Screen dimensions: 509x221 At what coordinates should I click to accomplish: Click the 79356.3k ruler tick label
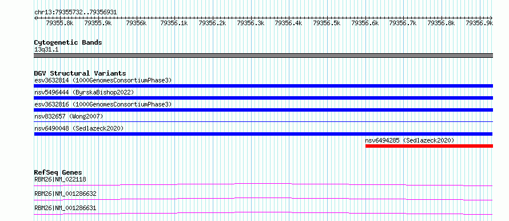click(250, 23)
